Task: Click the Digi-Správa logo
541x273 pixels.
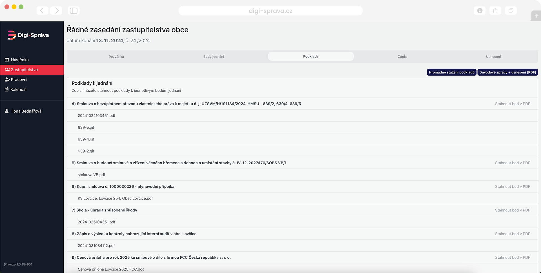Action: [x=28, y=35]
